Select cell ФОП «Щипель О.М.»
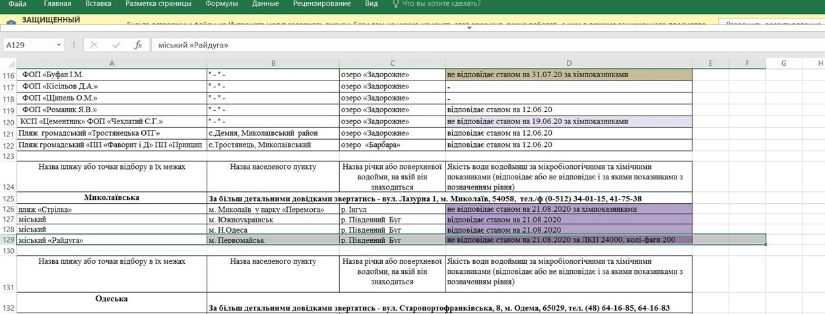The height and width of the screenshot is (314, 825). point(112,98)
